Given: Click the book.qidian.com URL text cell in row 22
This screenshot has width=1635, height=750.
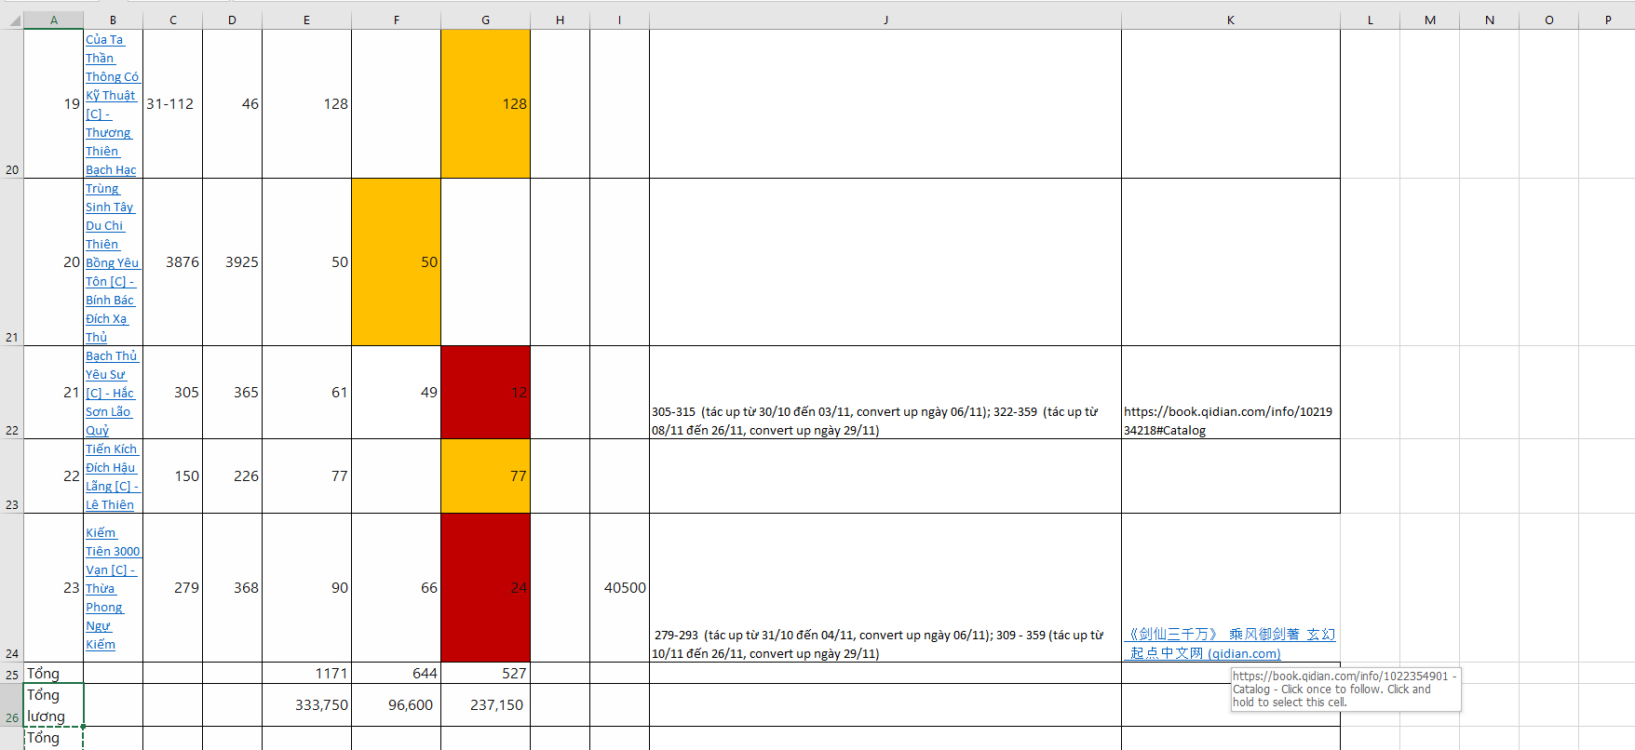Looking at the screenshot, I should (1230, 421).
